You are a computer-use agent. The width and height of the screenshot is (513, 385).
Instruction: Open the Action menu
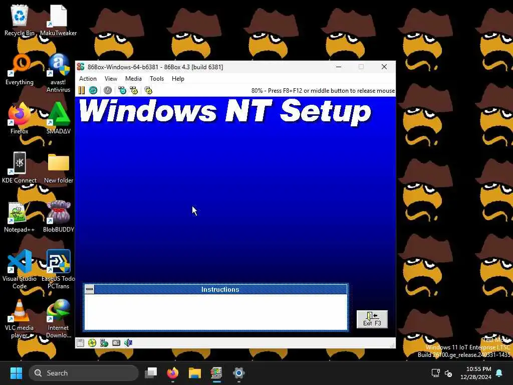[x=88, y=79]
